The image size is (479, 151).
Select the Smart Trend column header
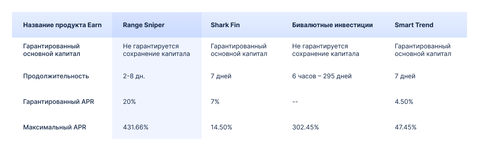[414, 25]
